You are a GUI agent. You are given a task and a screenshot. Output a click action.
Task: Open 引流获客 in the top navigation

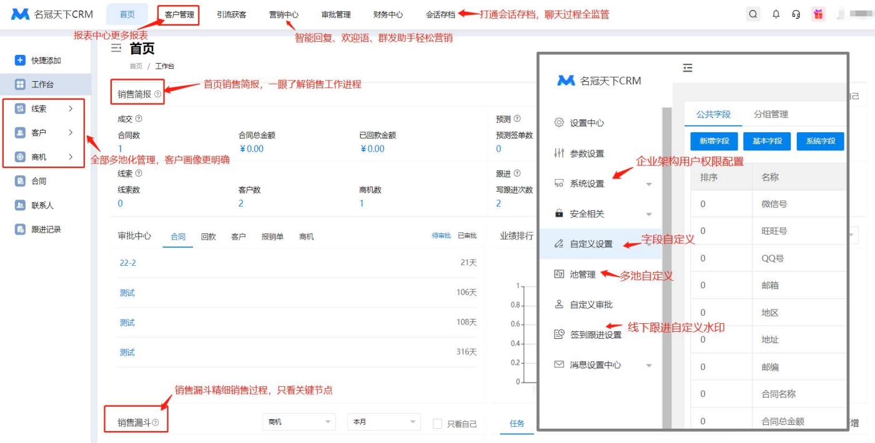(x=232, y=14)
